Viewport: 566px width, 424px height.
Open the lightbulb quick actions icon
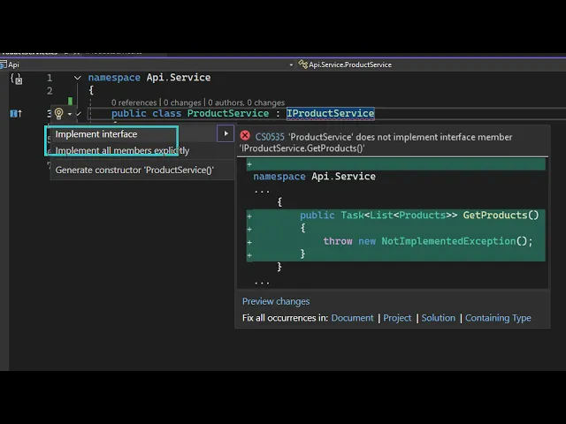pyautogui.click(x=58, y=114)
